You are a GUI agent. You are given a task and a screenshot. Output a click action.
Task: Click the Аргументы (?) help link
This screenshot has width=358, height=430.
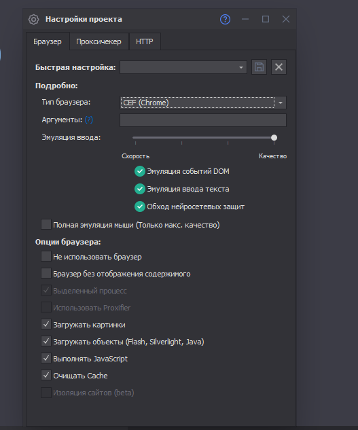pos(88,120)
